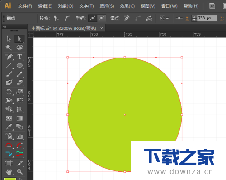Open the 对象(O) menu
Screen dimensions: 226x180
[66, 6]
